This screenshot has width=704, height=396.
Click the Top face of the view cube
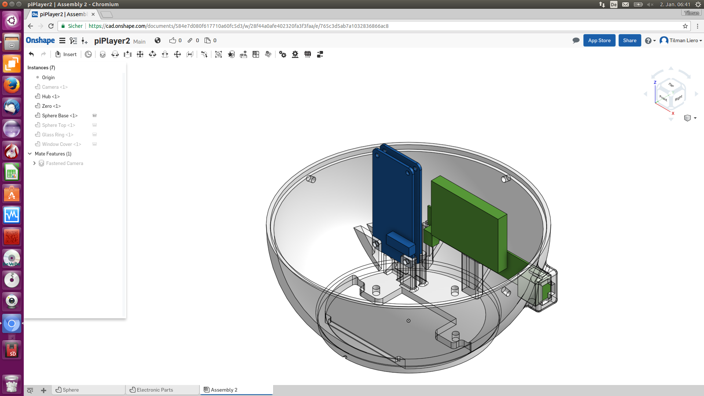pos(671,85)
